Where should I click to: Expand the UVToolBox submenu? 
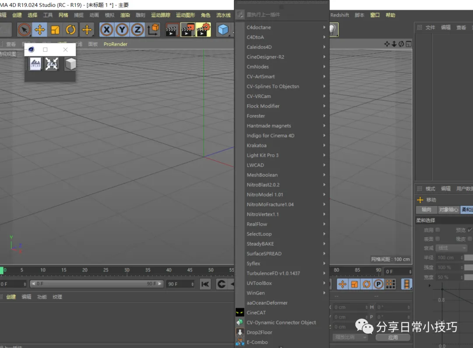[x=282, y=283]
